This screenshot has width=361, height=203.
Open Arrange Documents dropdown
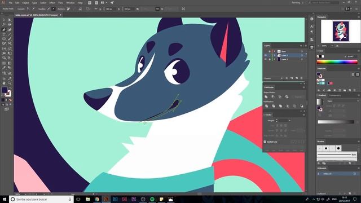click(104, 3)
